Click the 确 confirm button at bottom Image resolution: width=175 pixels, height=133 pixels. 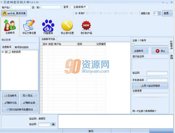(53, 124)
